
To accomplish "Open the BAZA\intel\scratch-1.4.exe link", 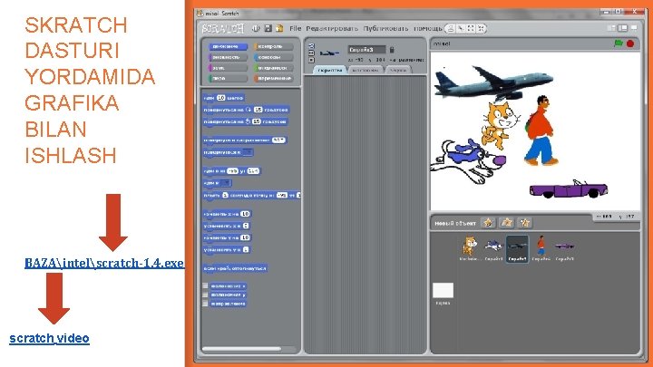I will 104,263.
